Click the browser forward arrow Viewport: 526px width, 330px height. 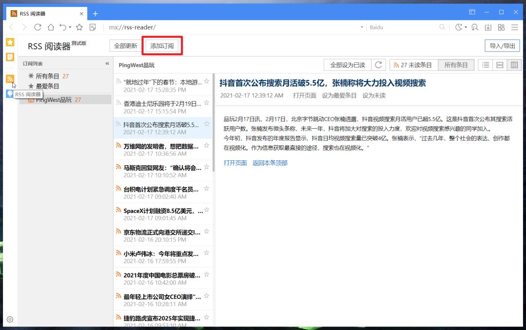tap(24, 27)
